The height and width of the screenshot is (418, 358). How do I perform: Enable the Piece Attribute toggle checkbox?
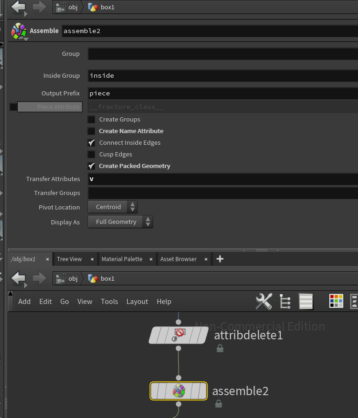14,107
